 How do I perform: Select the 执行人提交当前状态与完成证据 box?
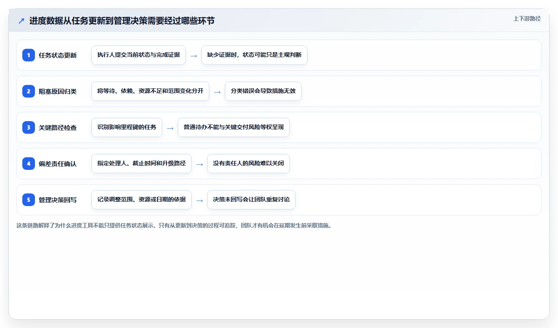pos(139,55)
